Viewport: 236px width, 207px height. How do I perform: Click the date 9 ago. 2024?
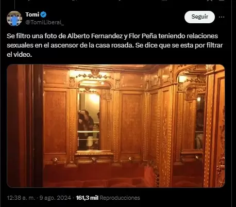click(55, 198)
